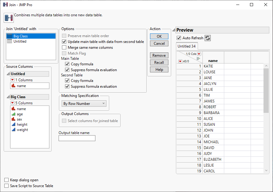Screen dimensions: 273x192
Task: Click the ELIZABETH cell in the preview
Action: (x=213, y=159)
